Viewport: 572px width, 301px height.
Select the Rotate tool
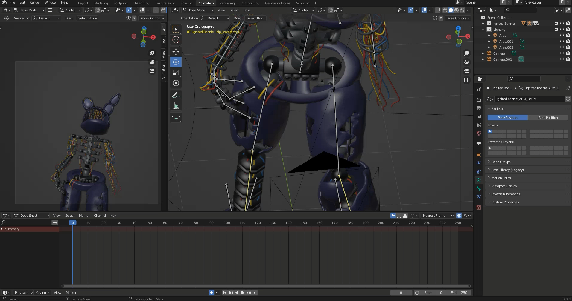point(176,62)
